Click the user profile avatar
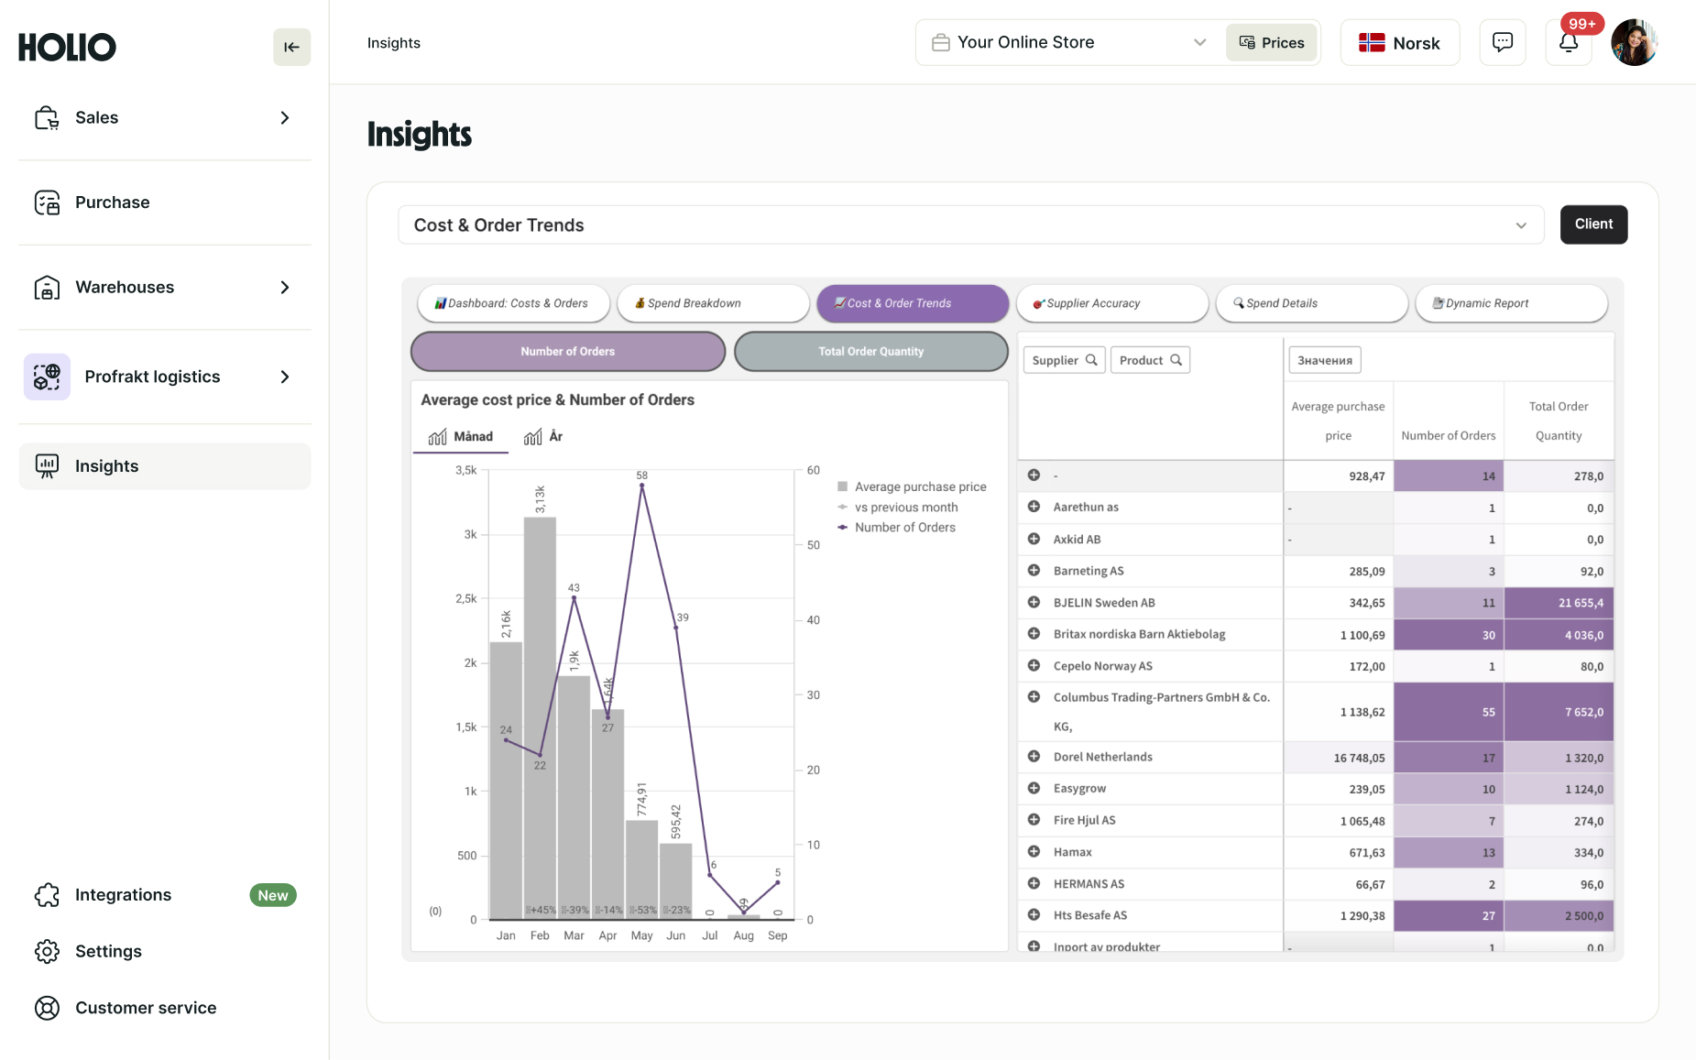Screen dimensions: 1696x1060 (x=1634, y=43)
